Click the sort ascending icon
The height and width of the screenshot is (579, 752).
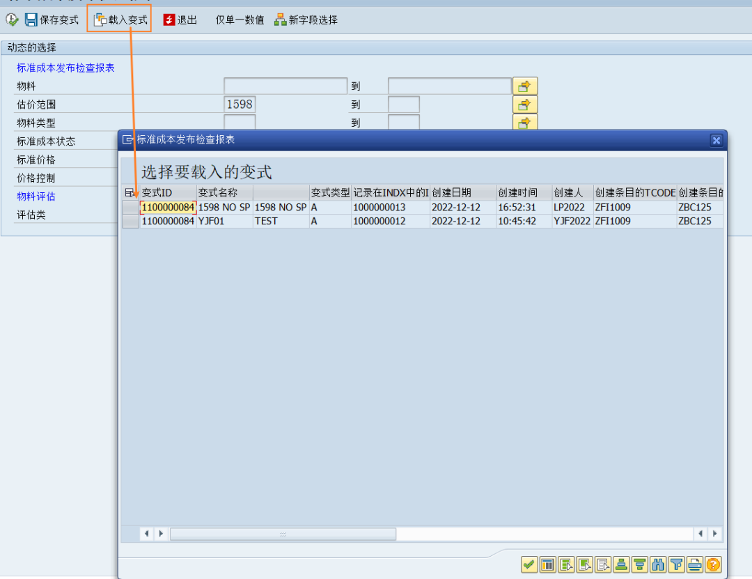pos(621,564)
